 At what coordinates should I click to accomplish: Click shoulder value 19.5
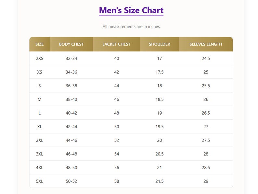click(160, 127)
